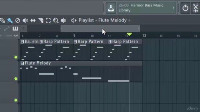
Task: Mute the Harp Pattern track
Action: [16, 57]
